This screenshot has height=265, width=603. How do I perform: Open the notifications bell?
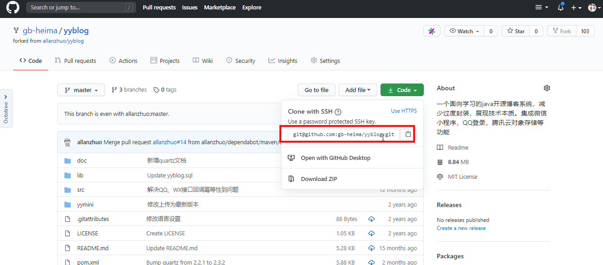pos(561,8)
